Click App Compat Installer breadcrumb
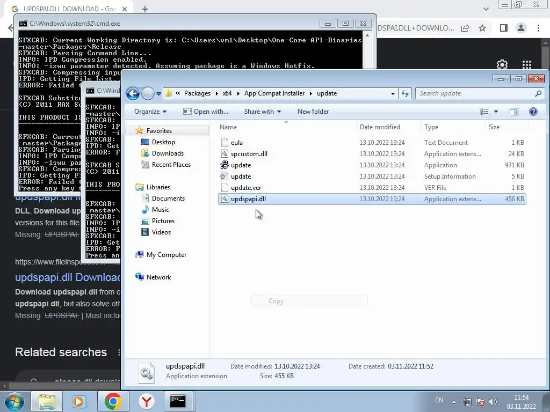The height and width of the screenshot is (412, 550). tap(274, 93)
